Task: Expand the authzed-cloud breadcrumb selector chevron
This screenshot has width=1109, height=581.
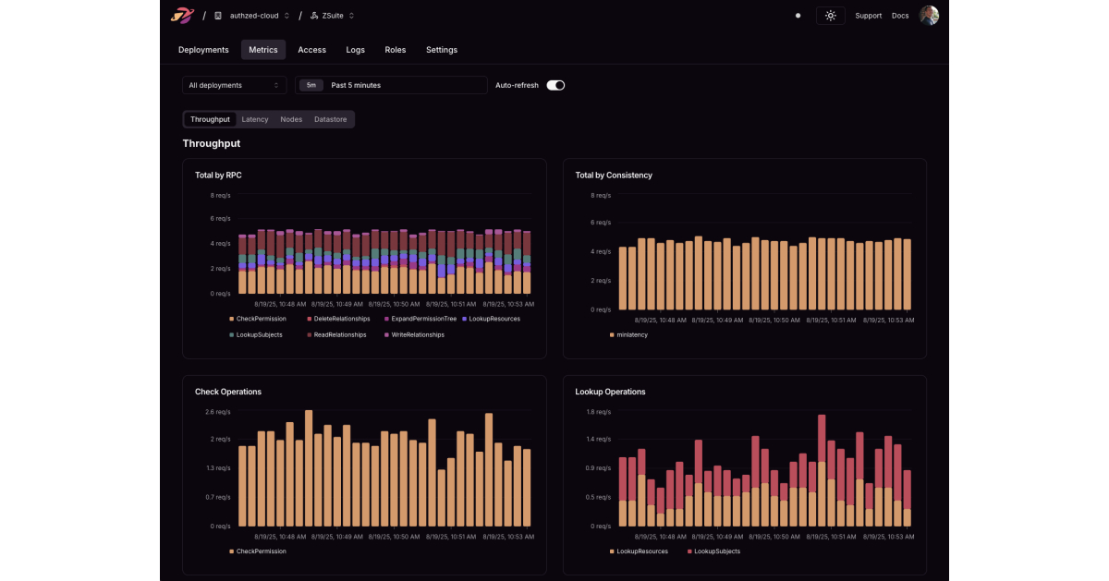Action: point(287,16)
